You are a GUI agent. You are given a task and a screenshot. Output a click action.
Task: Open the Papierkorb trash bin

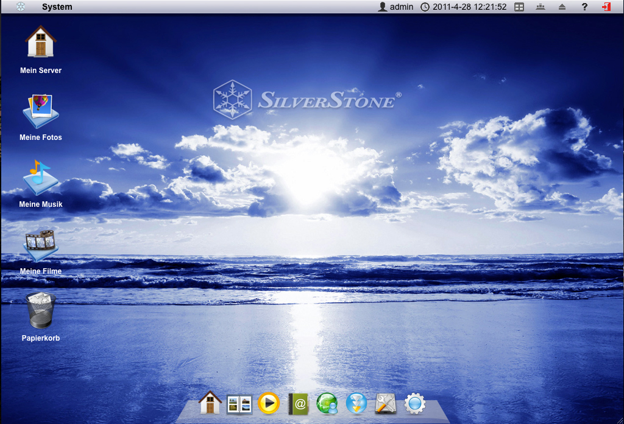pos(41,310)
